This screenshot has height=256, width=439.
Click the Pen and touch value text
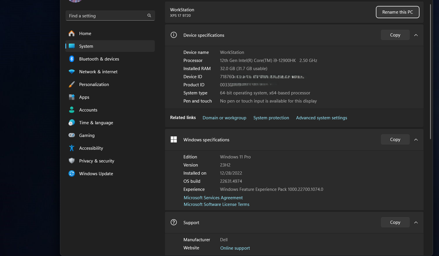pyautogui.click(x=268, y=101)
